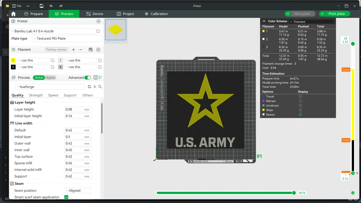Click the AMS filament sync icon
This screenshot has width=361, height=203.
pyautogui.click(x=91, y=49)
